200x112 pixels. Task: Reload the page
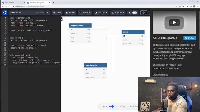coord(10,6)
